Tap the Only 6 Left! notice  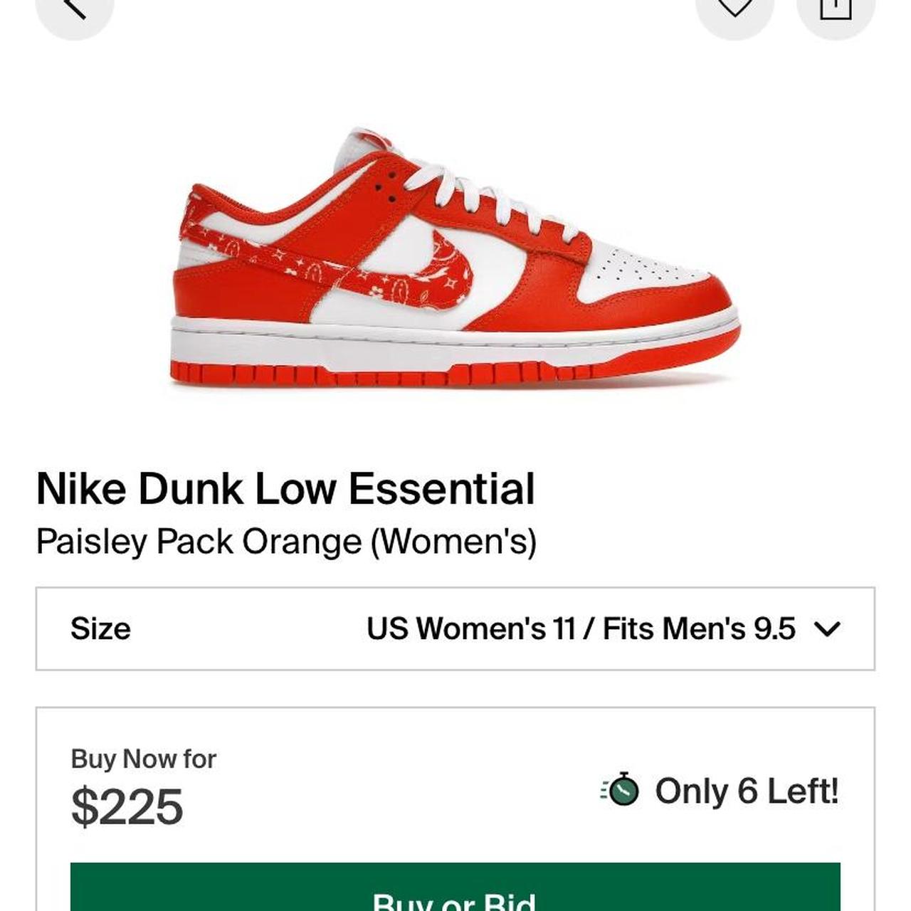[x=747, y=791]
